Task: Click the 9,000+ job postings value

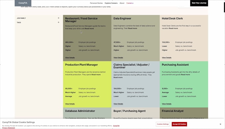Action: click(165, 89)
